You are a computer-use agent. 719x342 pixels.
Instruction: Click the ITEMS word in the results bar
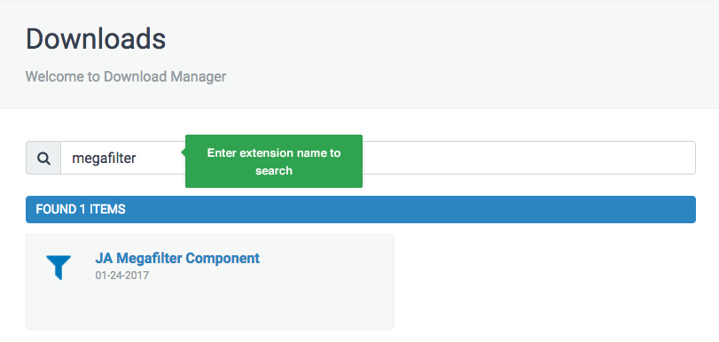[x=107, y=209]
